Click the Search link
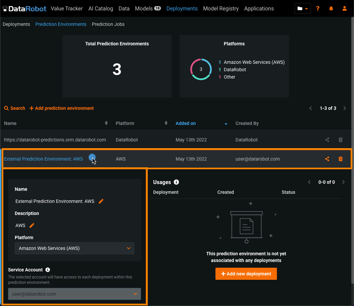The height and width of the screenshot is (306, 354). point(14,108)
